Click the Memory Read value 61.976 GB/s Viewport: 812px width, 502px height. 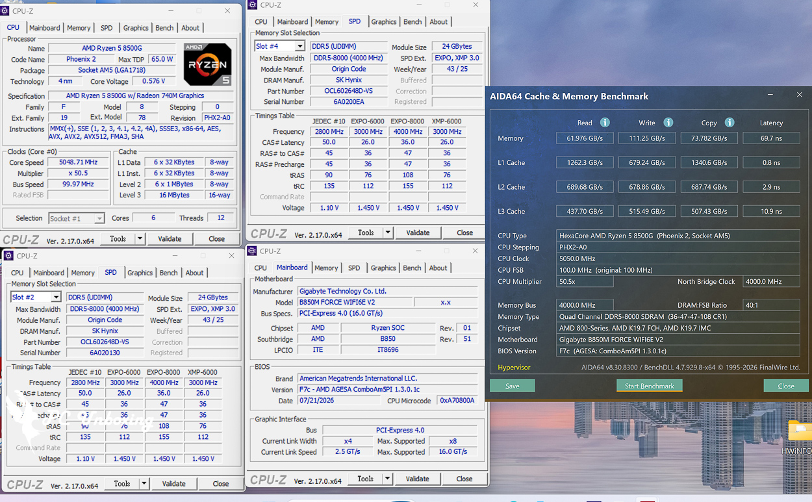tap(585, 138)
